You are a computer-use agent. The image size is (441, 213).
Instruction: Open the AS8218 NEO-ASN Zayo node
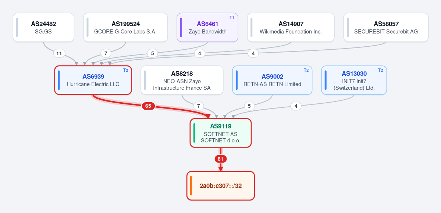tap(182, 80)
